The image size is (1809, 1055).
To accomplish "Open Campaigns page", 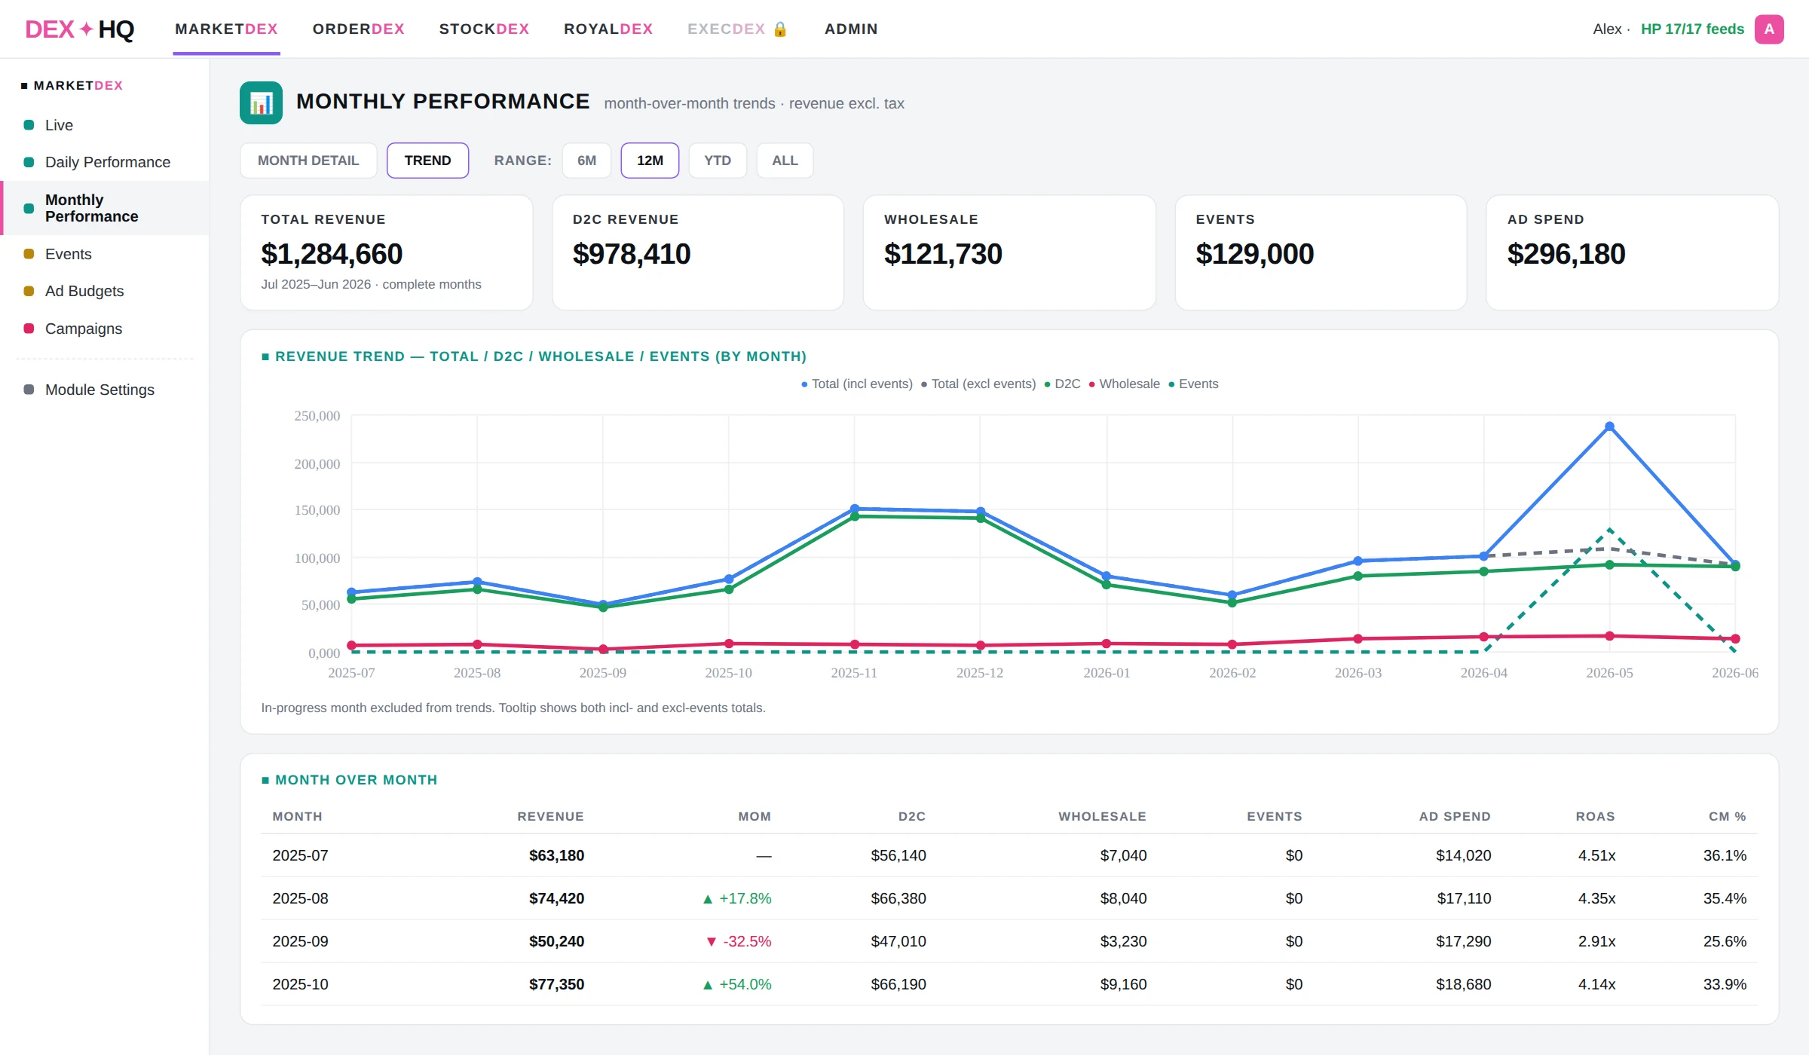I will [105, 329].
